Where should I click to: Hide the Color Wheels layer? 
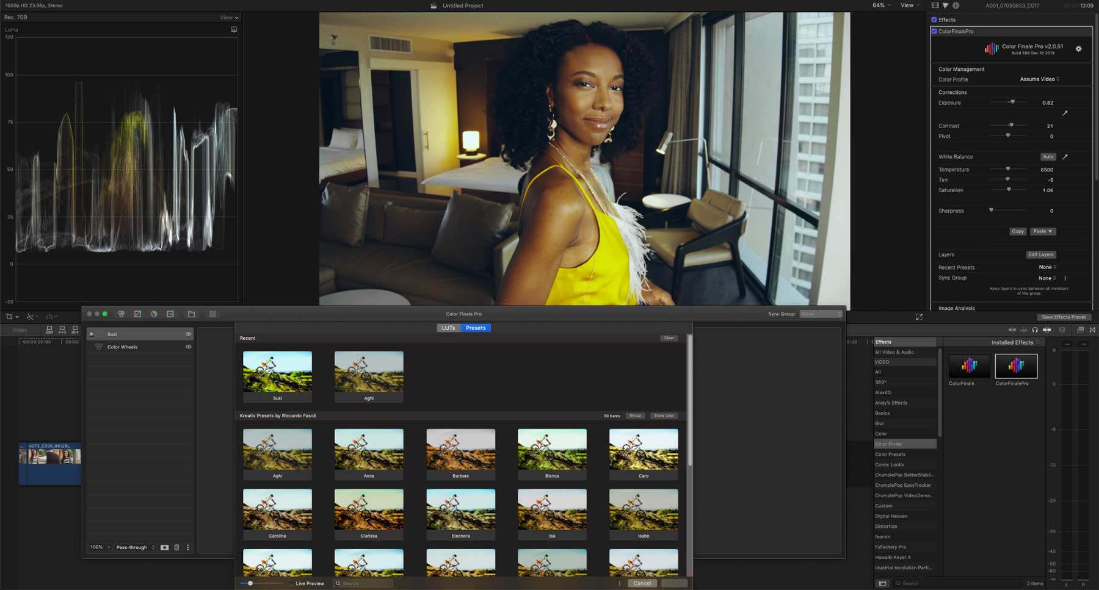(x=188, y=347)
